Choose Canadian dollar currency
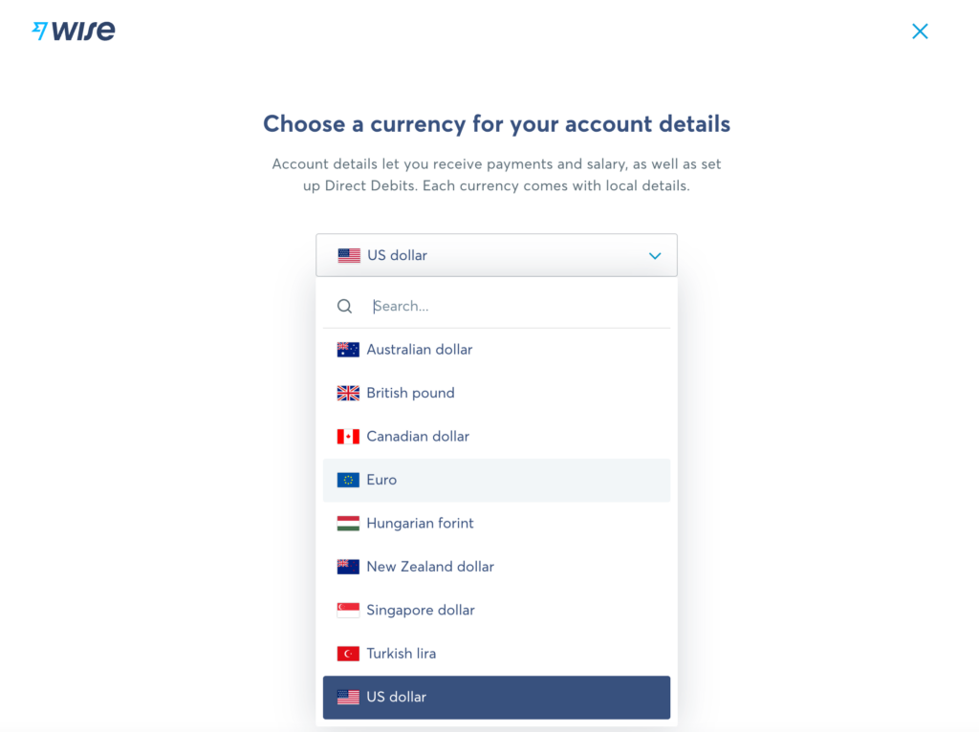 pos(496,436)
